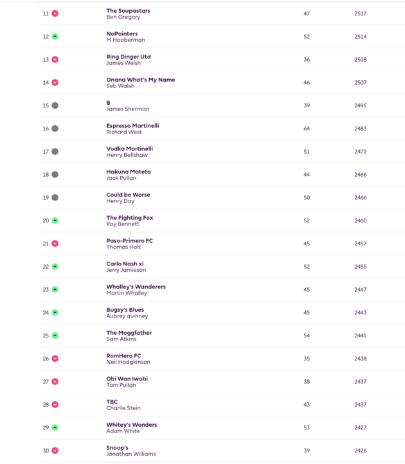View The Moggfather team
This screenshot has width=405, height=464.
(129, 333)
